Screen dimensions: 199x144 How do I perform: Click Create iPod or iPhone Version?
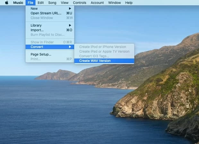coord(104,47)
